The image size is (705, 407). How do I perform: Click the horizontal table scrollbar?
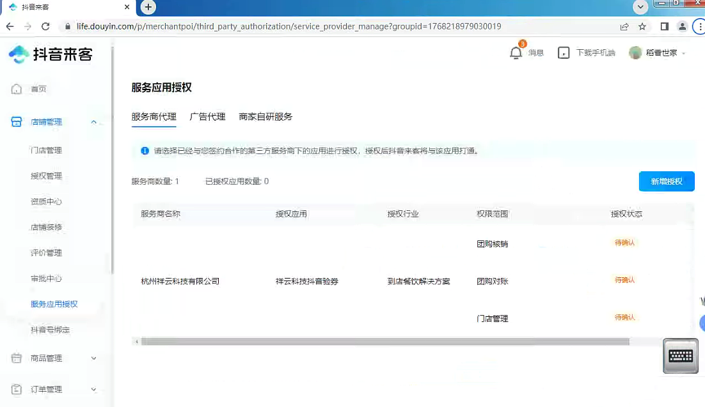coord(384,342)
